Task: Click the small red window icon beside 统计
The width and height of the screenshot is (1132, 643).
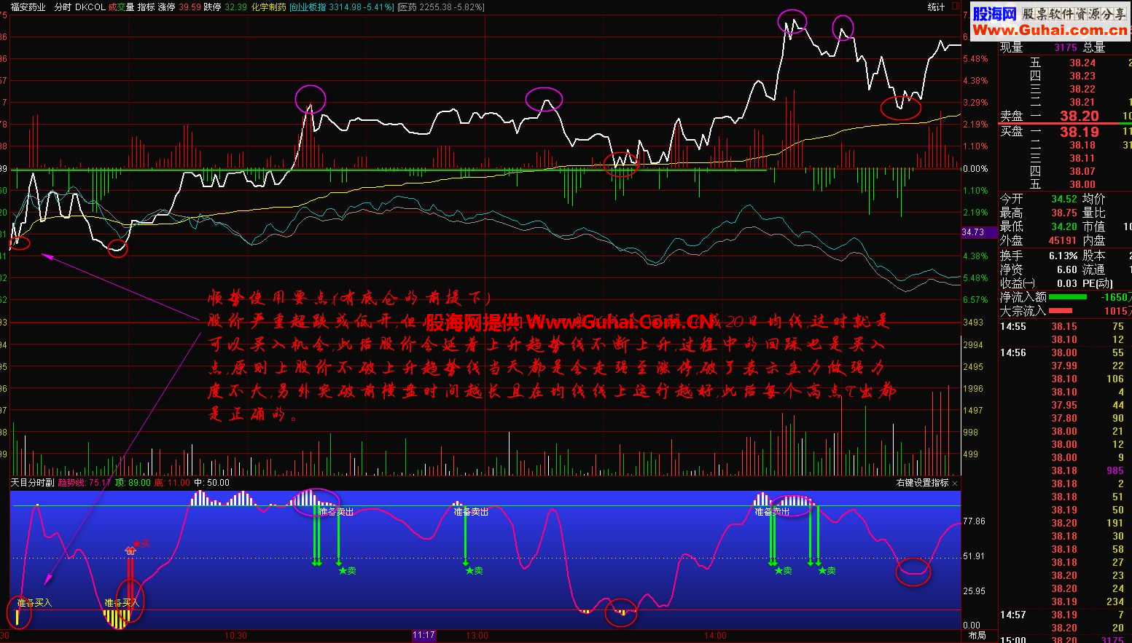Action: point(954,7)
